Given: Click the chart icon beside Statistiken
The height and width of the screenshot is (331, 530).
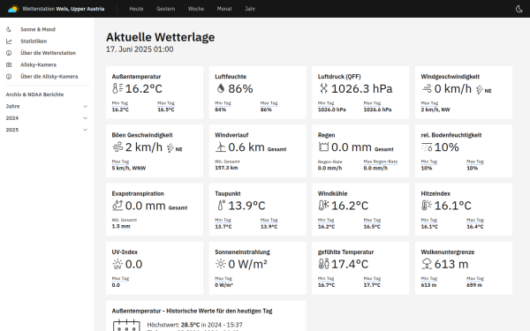Looking at the screenshot, I should [x=9, y=41].
